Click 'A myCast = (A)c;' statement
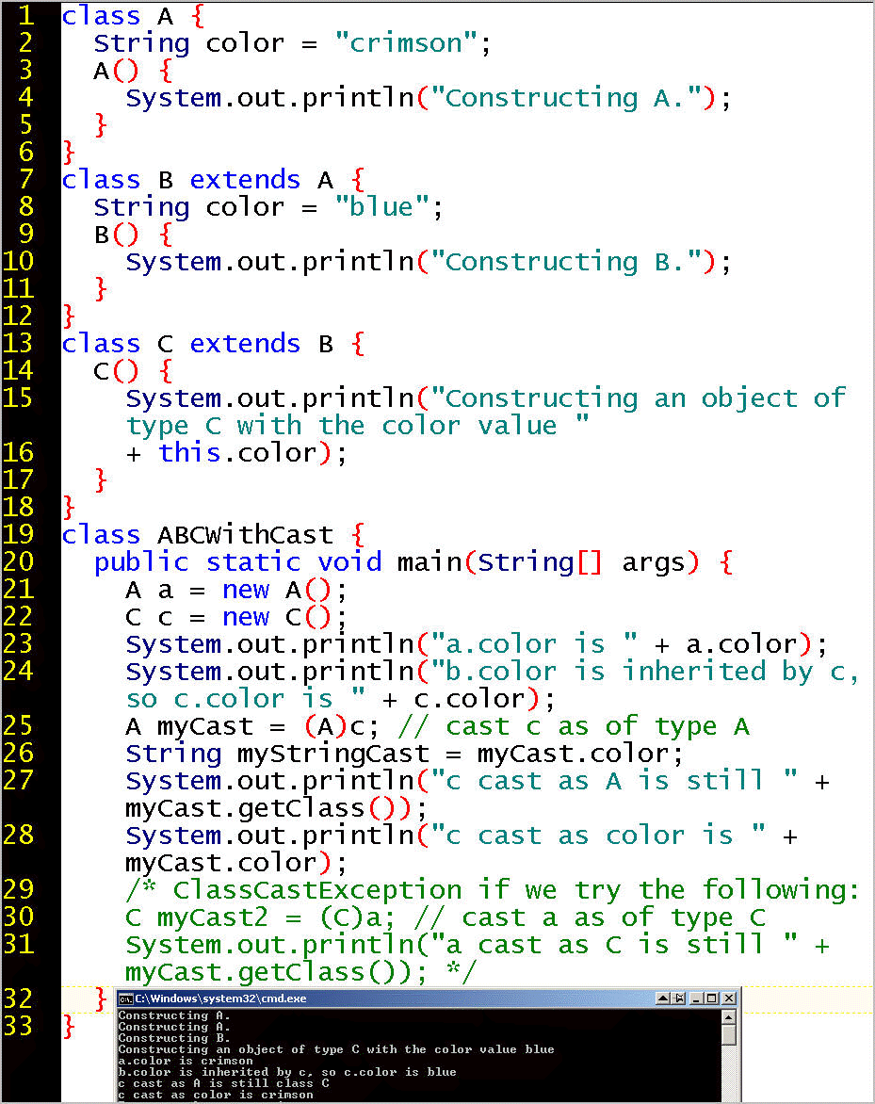The image size is (875, 1104). [252, 726]
